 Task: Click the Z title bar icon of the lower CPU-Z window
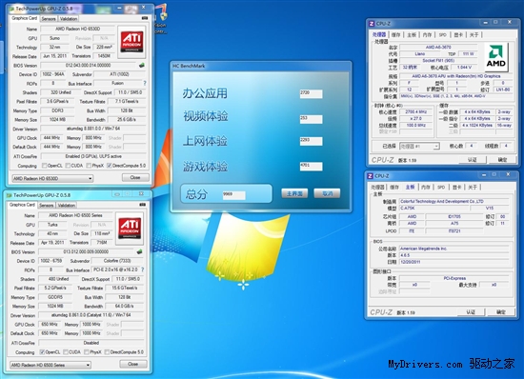point(370,176)
